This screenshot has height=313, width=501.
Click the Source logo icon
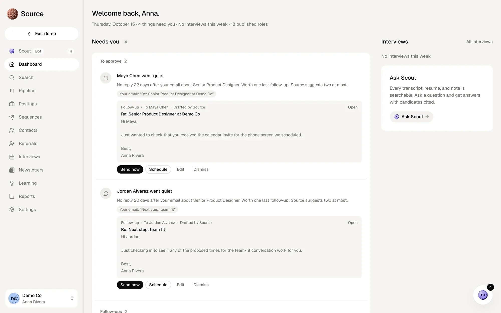pos(12,14)
